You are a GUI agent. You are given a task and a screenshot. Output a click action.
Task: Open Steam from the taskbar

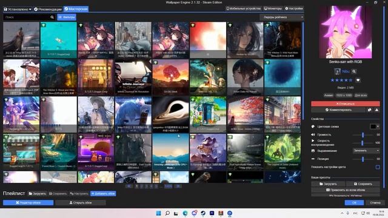coord(203,213)
